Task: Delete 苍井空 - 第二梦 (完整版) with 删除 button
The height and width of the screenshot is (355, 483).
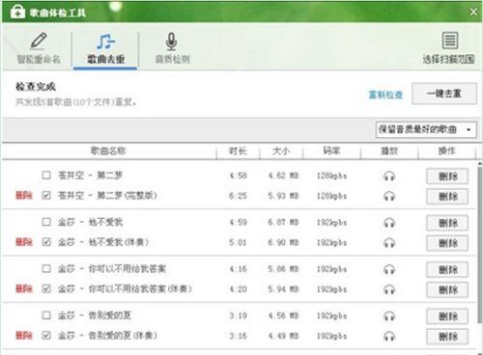Action: 447,196
